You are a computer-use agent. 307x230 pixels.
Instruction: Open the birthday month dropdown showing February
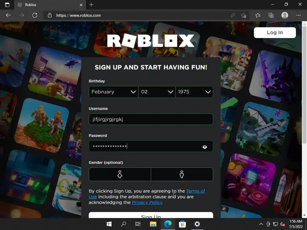(x=114, y=92)
